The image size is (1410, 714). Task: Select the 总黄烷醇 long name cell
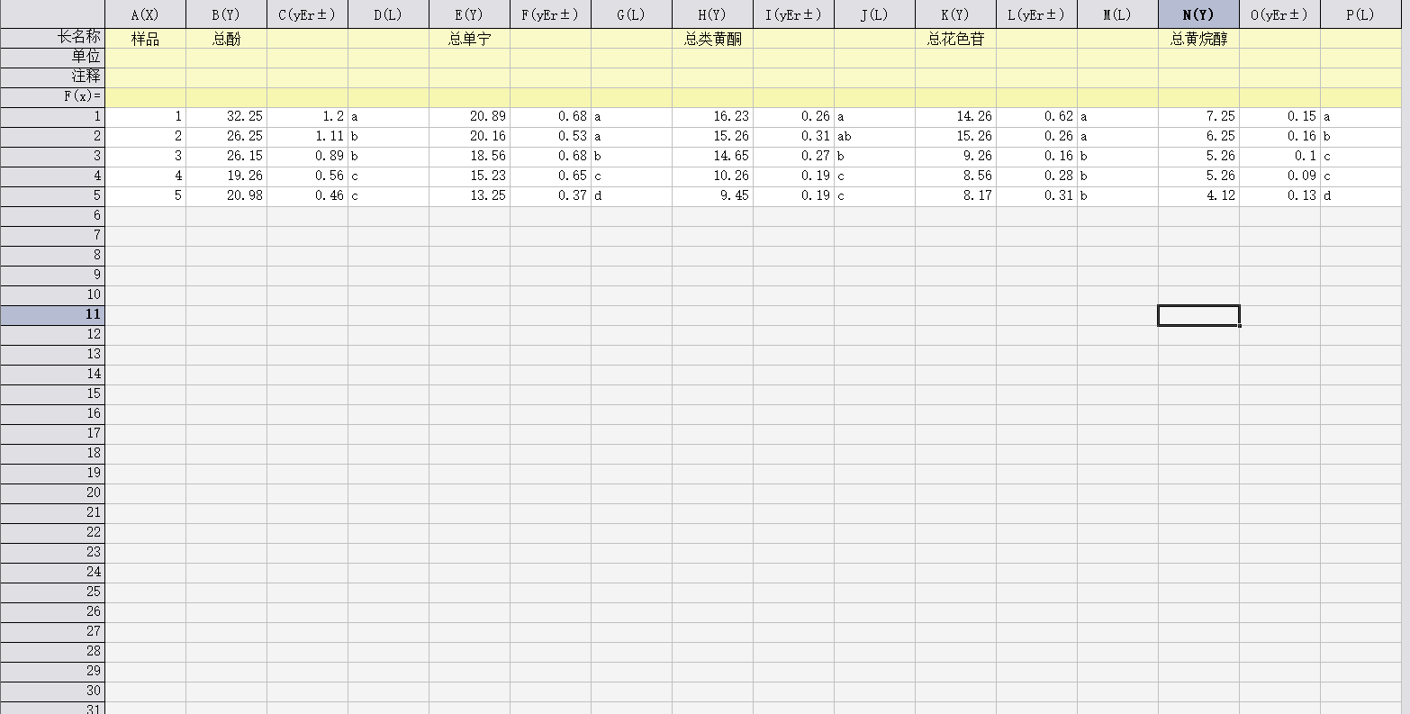point(1198,38)
